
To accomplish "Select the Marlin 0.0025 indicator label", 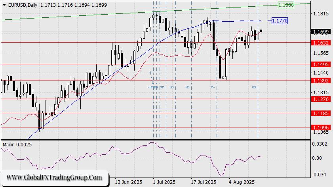I will 17,145.
